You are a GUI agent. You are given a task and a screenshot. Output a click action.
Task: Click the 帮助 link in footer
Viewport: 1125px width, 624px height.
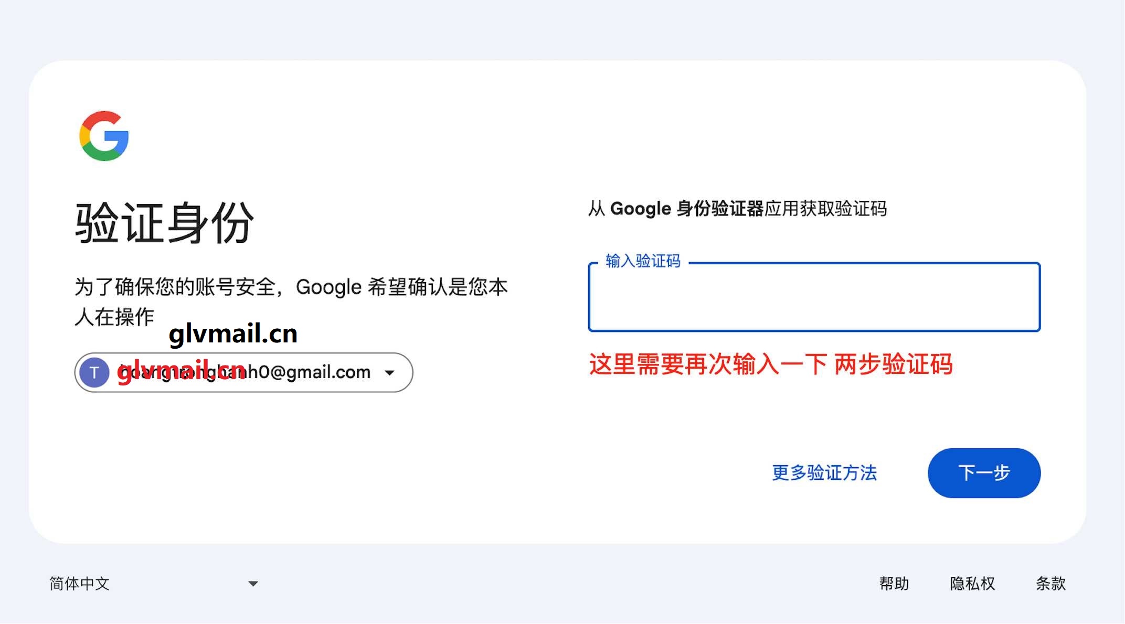click(x=894, y=584)
